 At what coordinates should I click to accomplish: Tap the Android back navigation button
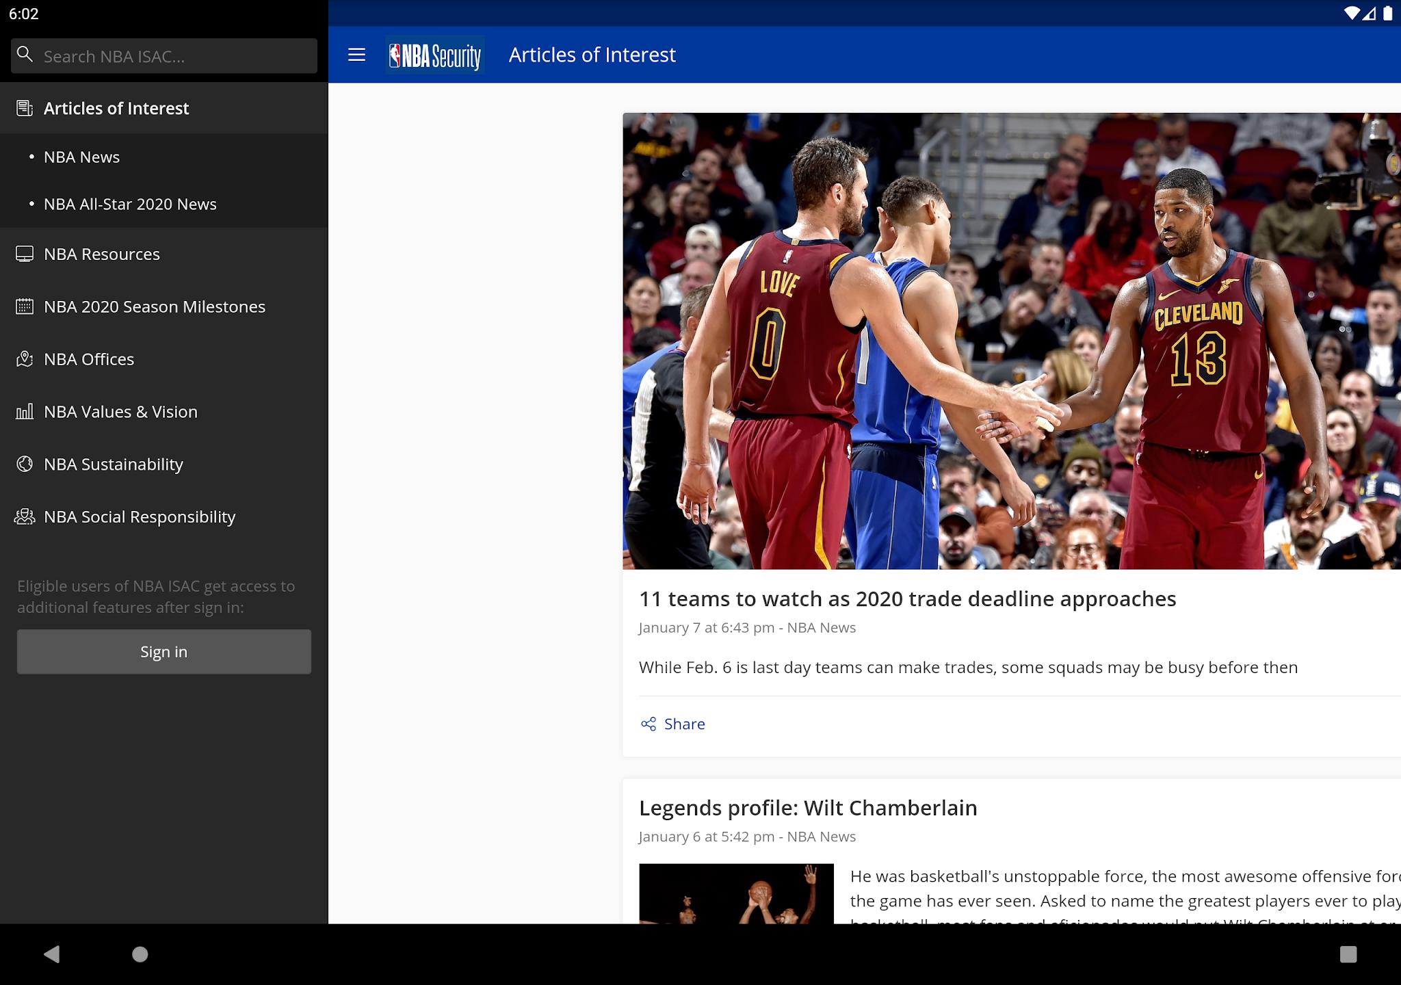[52, 954]
